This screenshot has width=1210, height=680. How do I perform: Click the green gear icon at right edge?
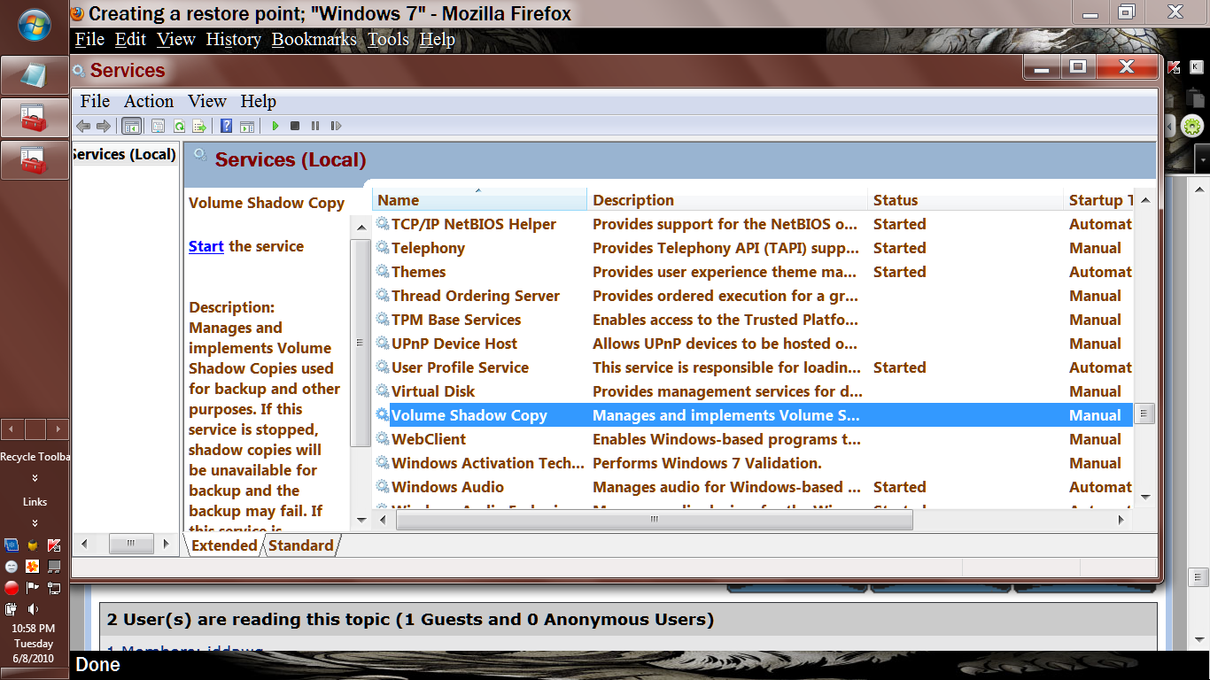1192,126
